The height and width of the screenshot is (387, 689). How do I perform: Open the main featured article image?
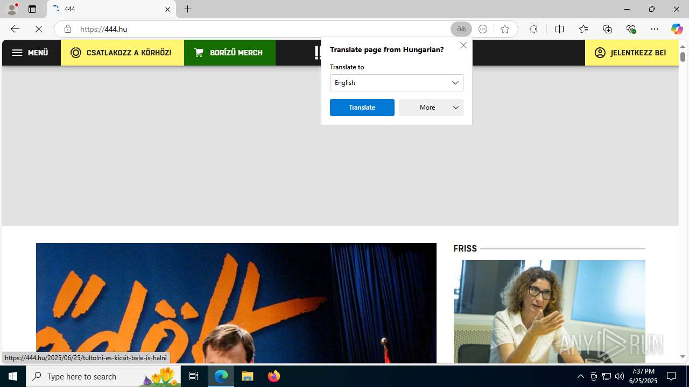pos(236,303)
